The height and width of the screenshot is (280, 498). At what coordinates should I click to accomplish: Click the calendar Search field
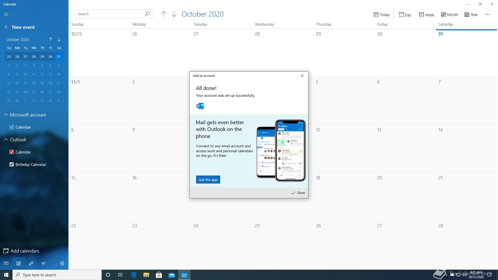(x=109, y=14)
